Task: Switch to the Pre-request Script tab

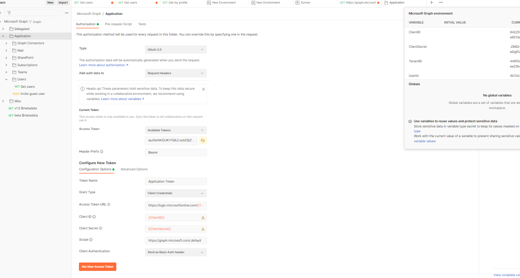Action: click(x=118, y=24)
